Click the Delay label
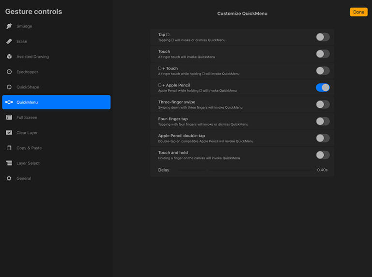372x277 pixels. click(163, 170)
